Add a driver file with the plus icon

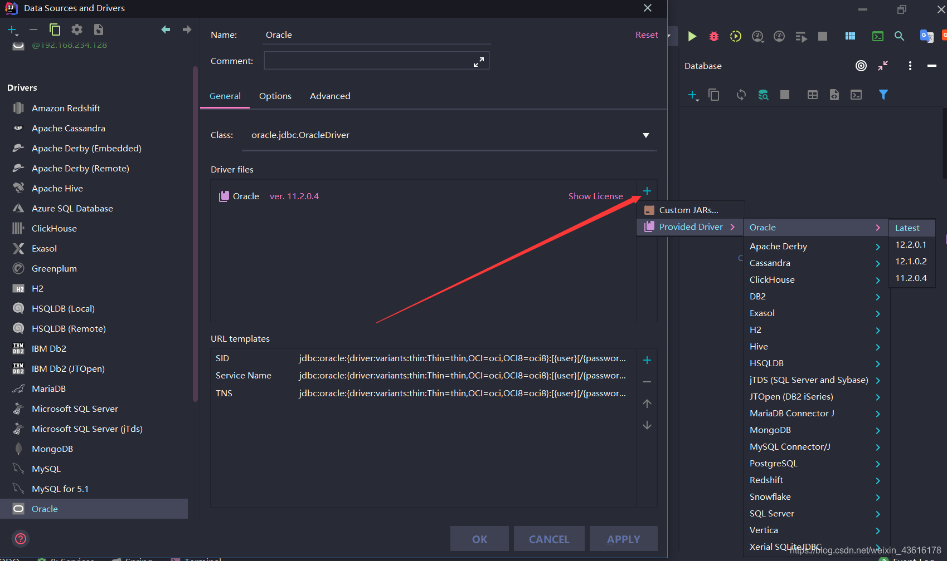[x=647, y=191]
